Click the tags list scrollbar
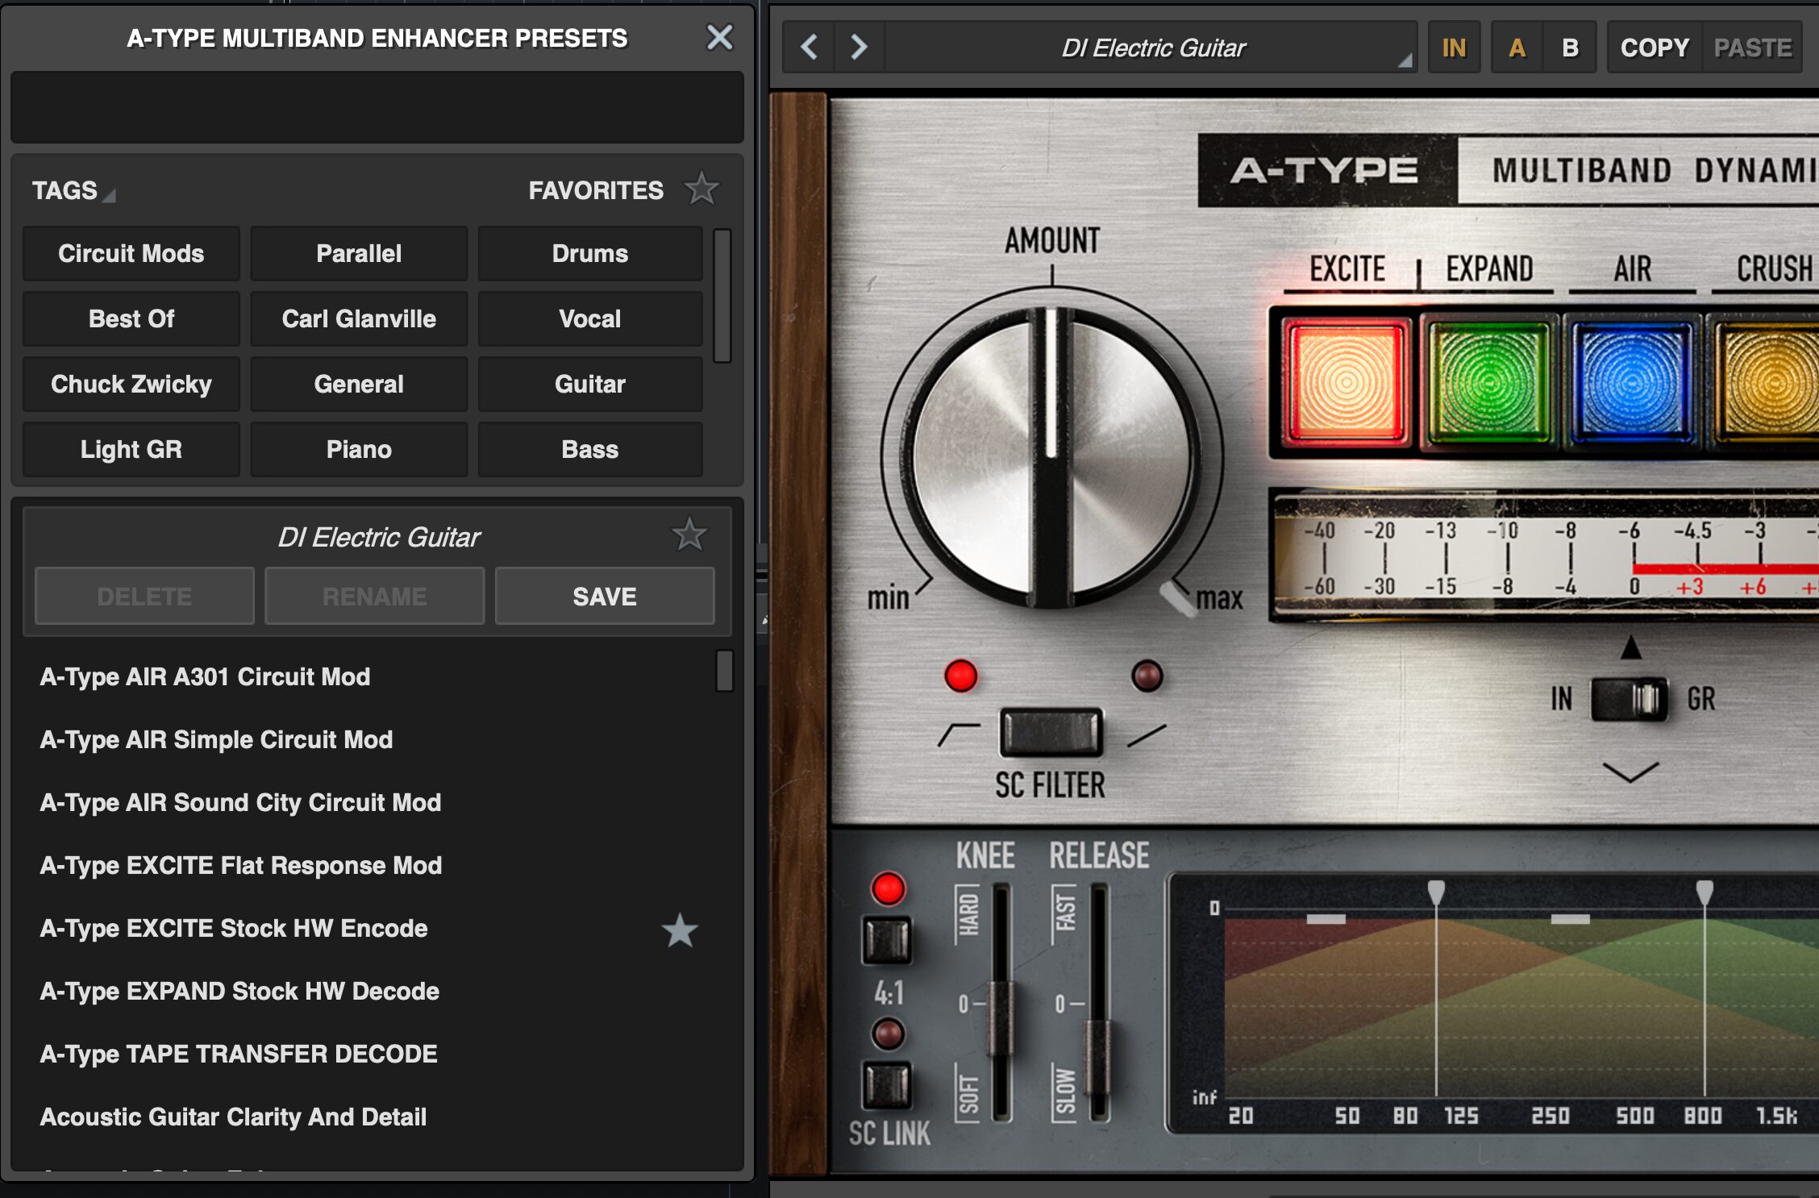Screen dimensions: 1819x1198 (722, 295)
